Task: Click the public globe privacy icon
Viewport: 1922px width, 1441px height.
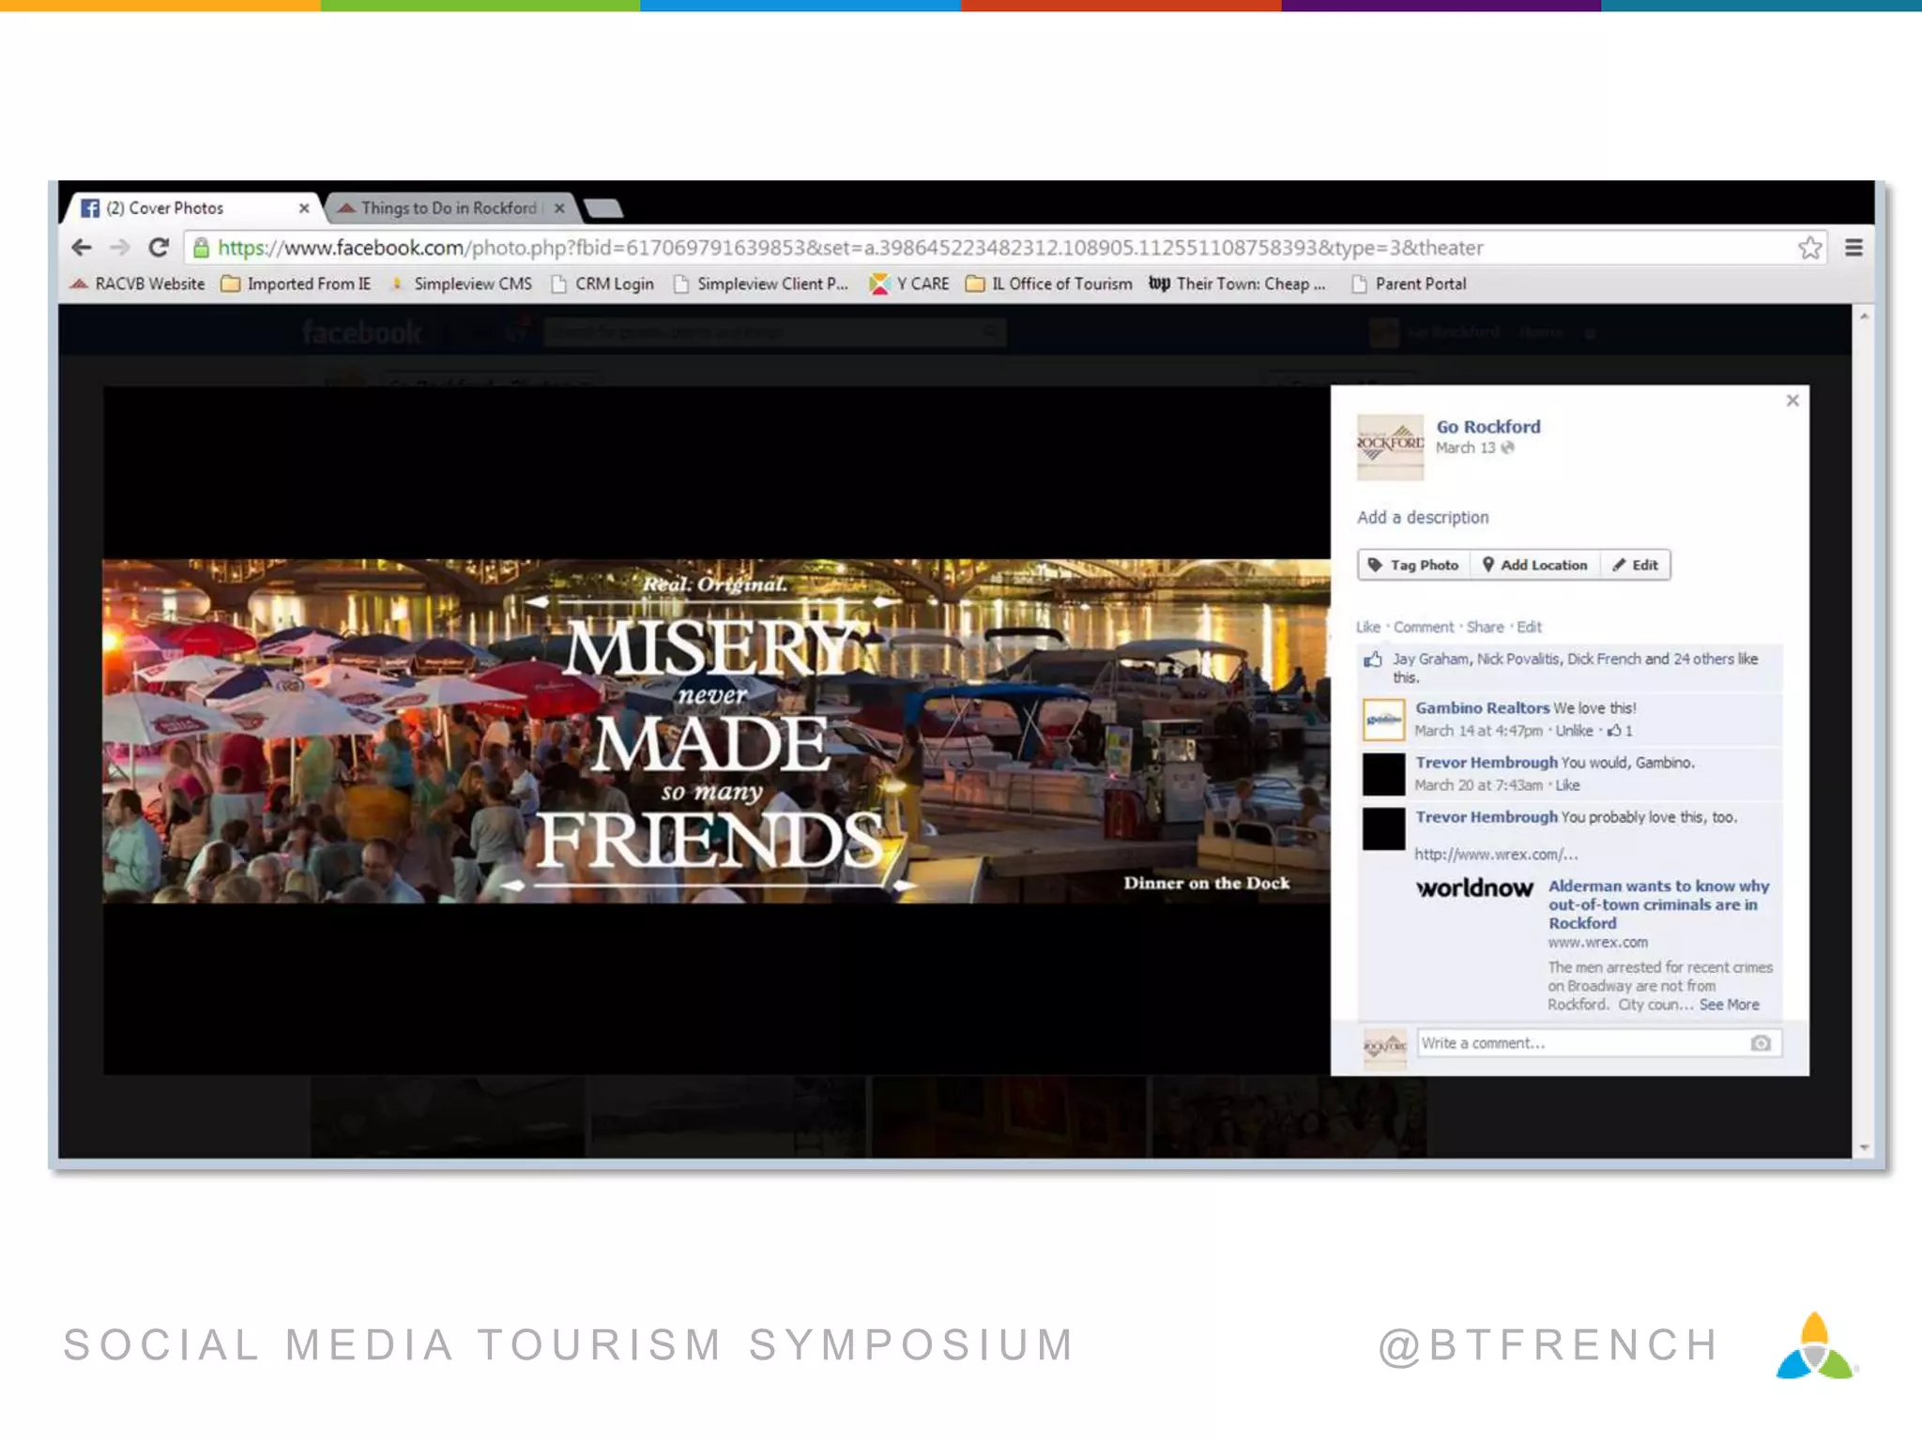Action: [x=1508, y=447]
